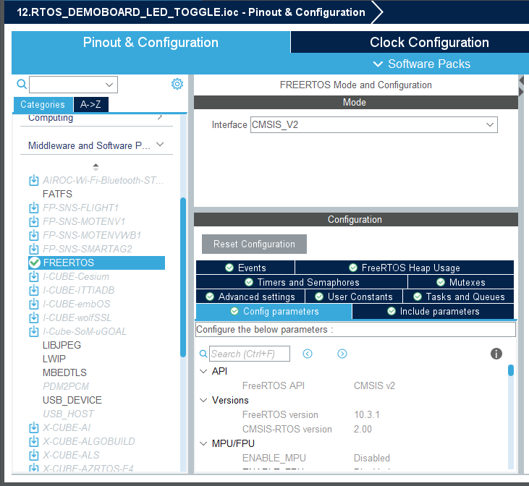This screenshot has height=486, width=529.
Task: Click the CMSIS-RTOS version 2.00 value
Action: (x=363, y=430)
